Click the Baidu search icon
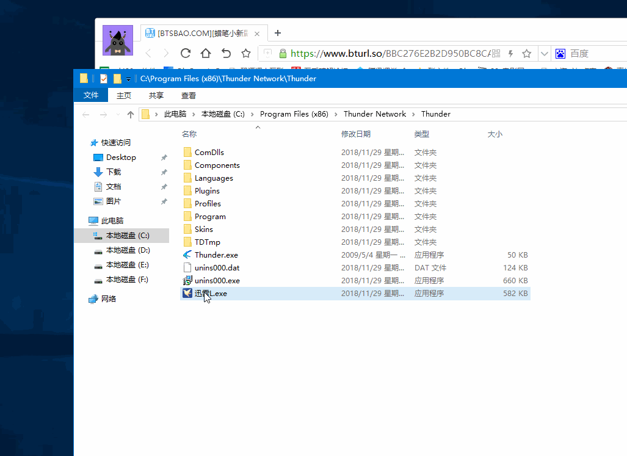The height and width of the screenshot is (456, 627). [x=560, y=53]
